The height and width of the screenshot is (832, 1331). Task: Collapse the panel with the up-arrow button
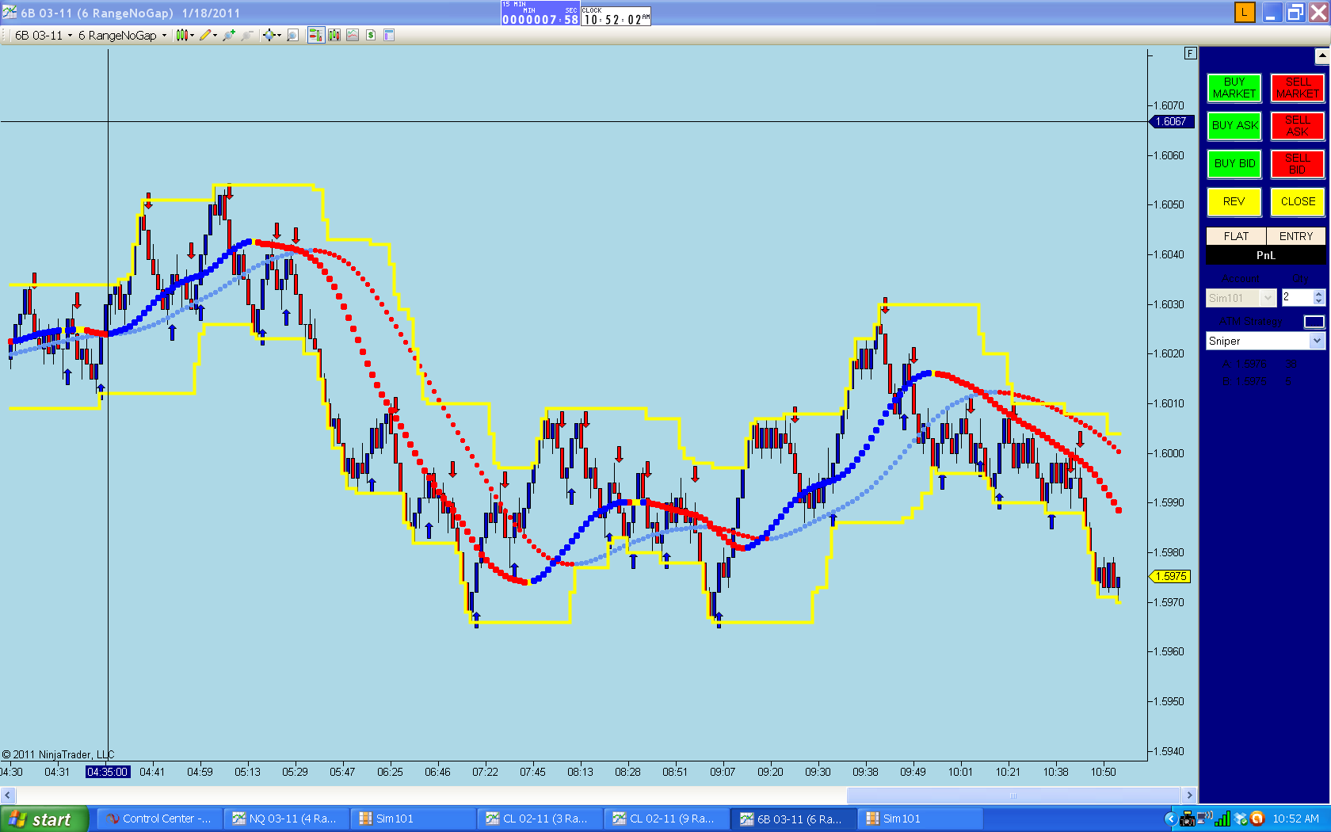(1322, 56)
